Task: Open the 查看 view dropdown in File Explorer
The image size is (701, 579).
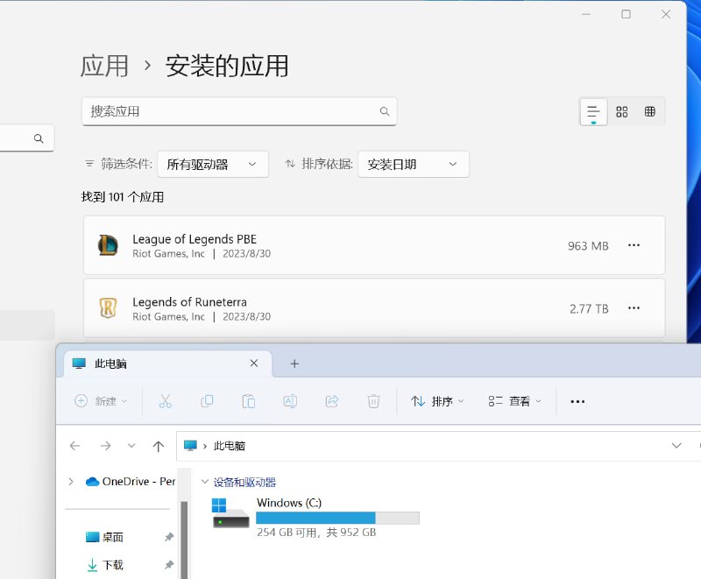Action: (514, 401)
